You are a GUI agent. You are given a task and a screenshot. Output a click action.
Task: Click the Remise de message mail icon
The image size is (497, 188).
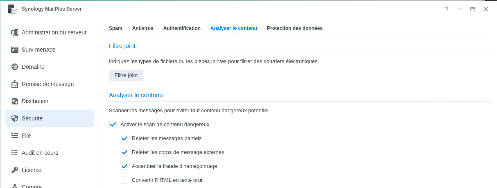pyautogui.click(x=15, y=84)
